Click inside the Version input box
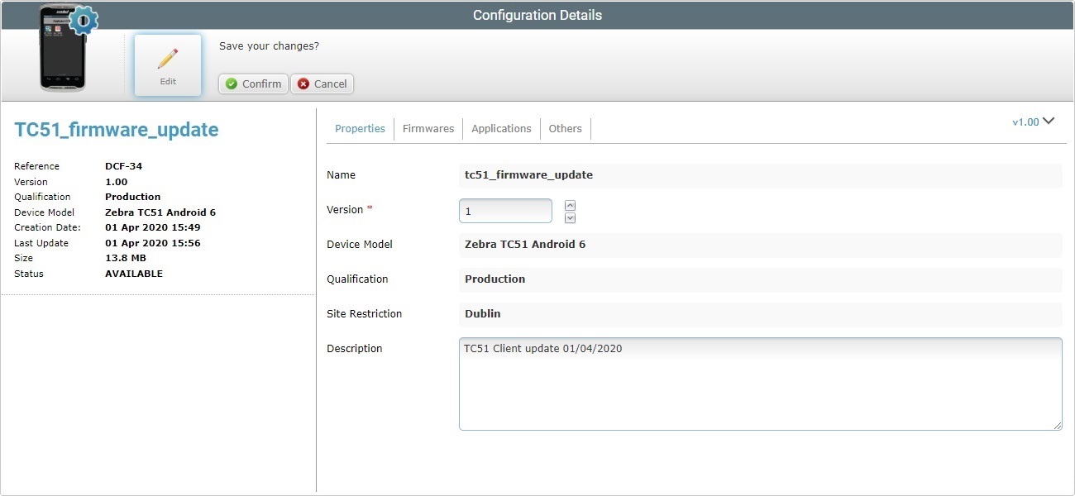The image size is (1075, 496). [504, 211]
